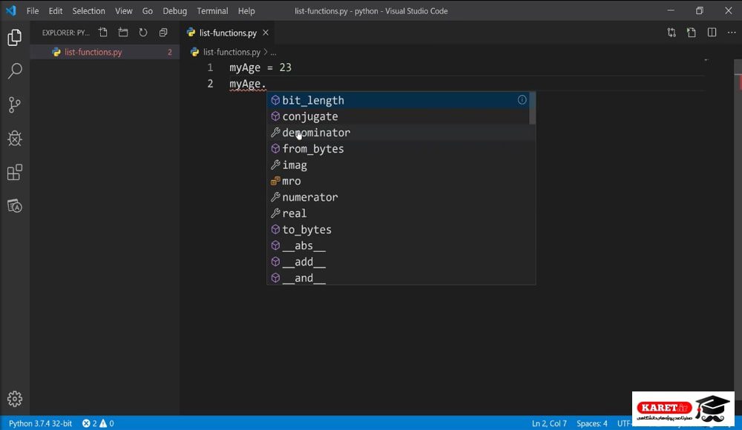
Task: Open the Search view in activity bar
Action: tap(15, 71)
